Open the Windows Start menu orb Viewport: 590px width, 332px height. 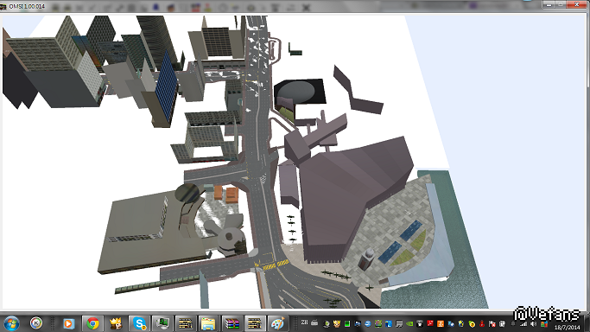click(11, 323)
